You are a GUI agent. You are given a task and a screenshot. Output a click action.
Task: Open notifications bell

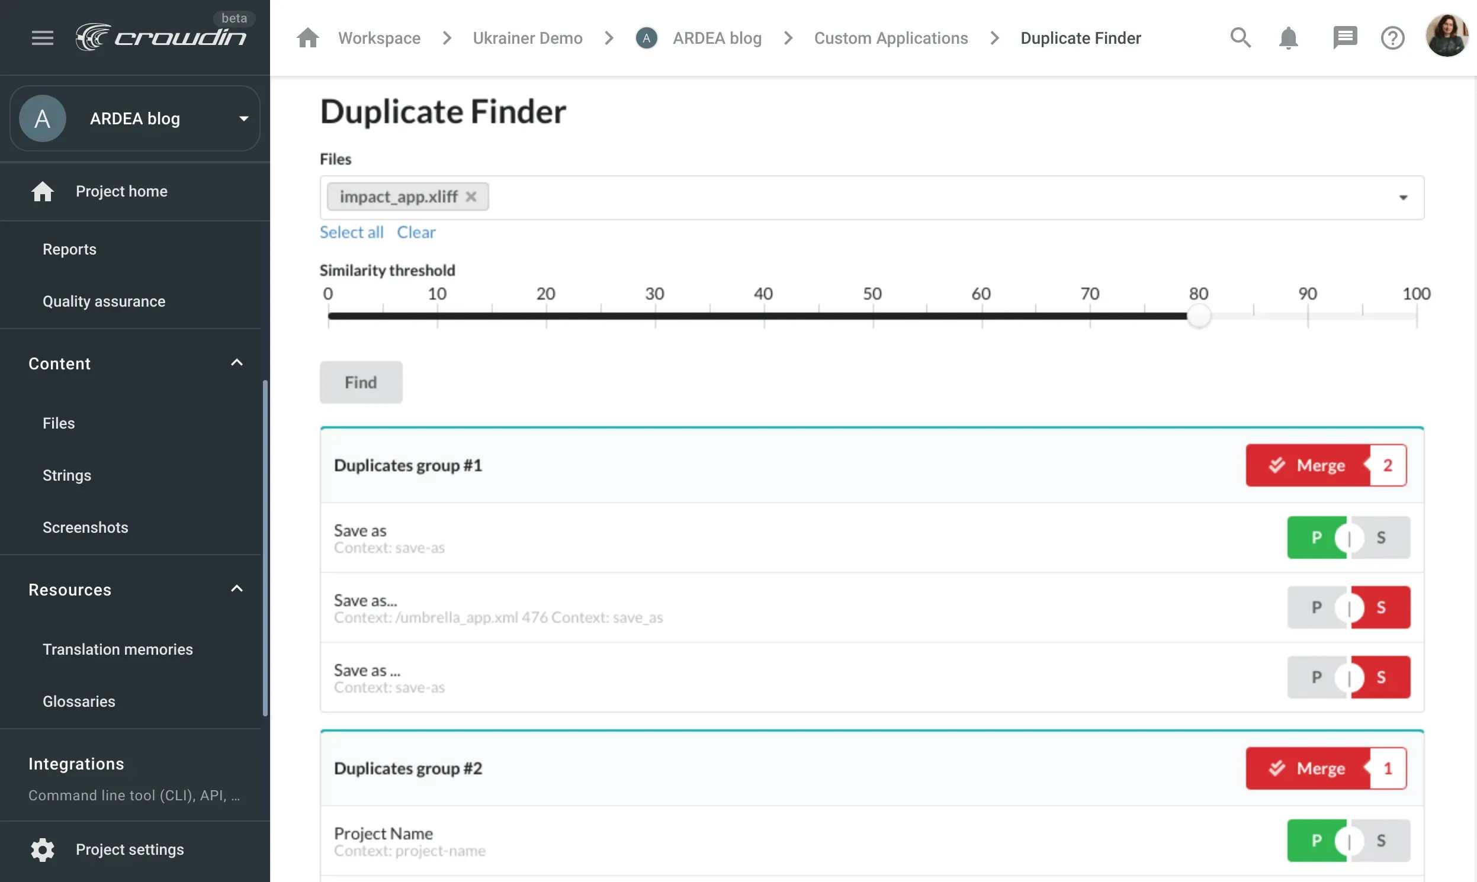pyautogui.click(x=1288, y=37)
